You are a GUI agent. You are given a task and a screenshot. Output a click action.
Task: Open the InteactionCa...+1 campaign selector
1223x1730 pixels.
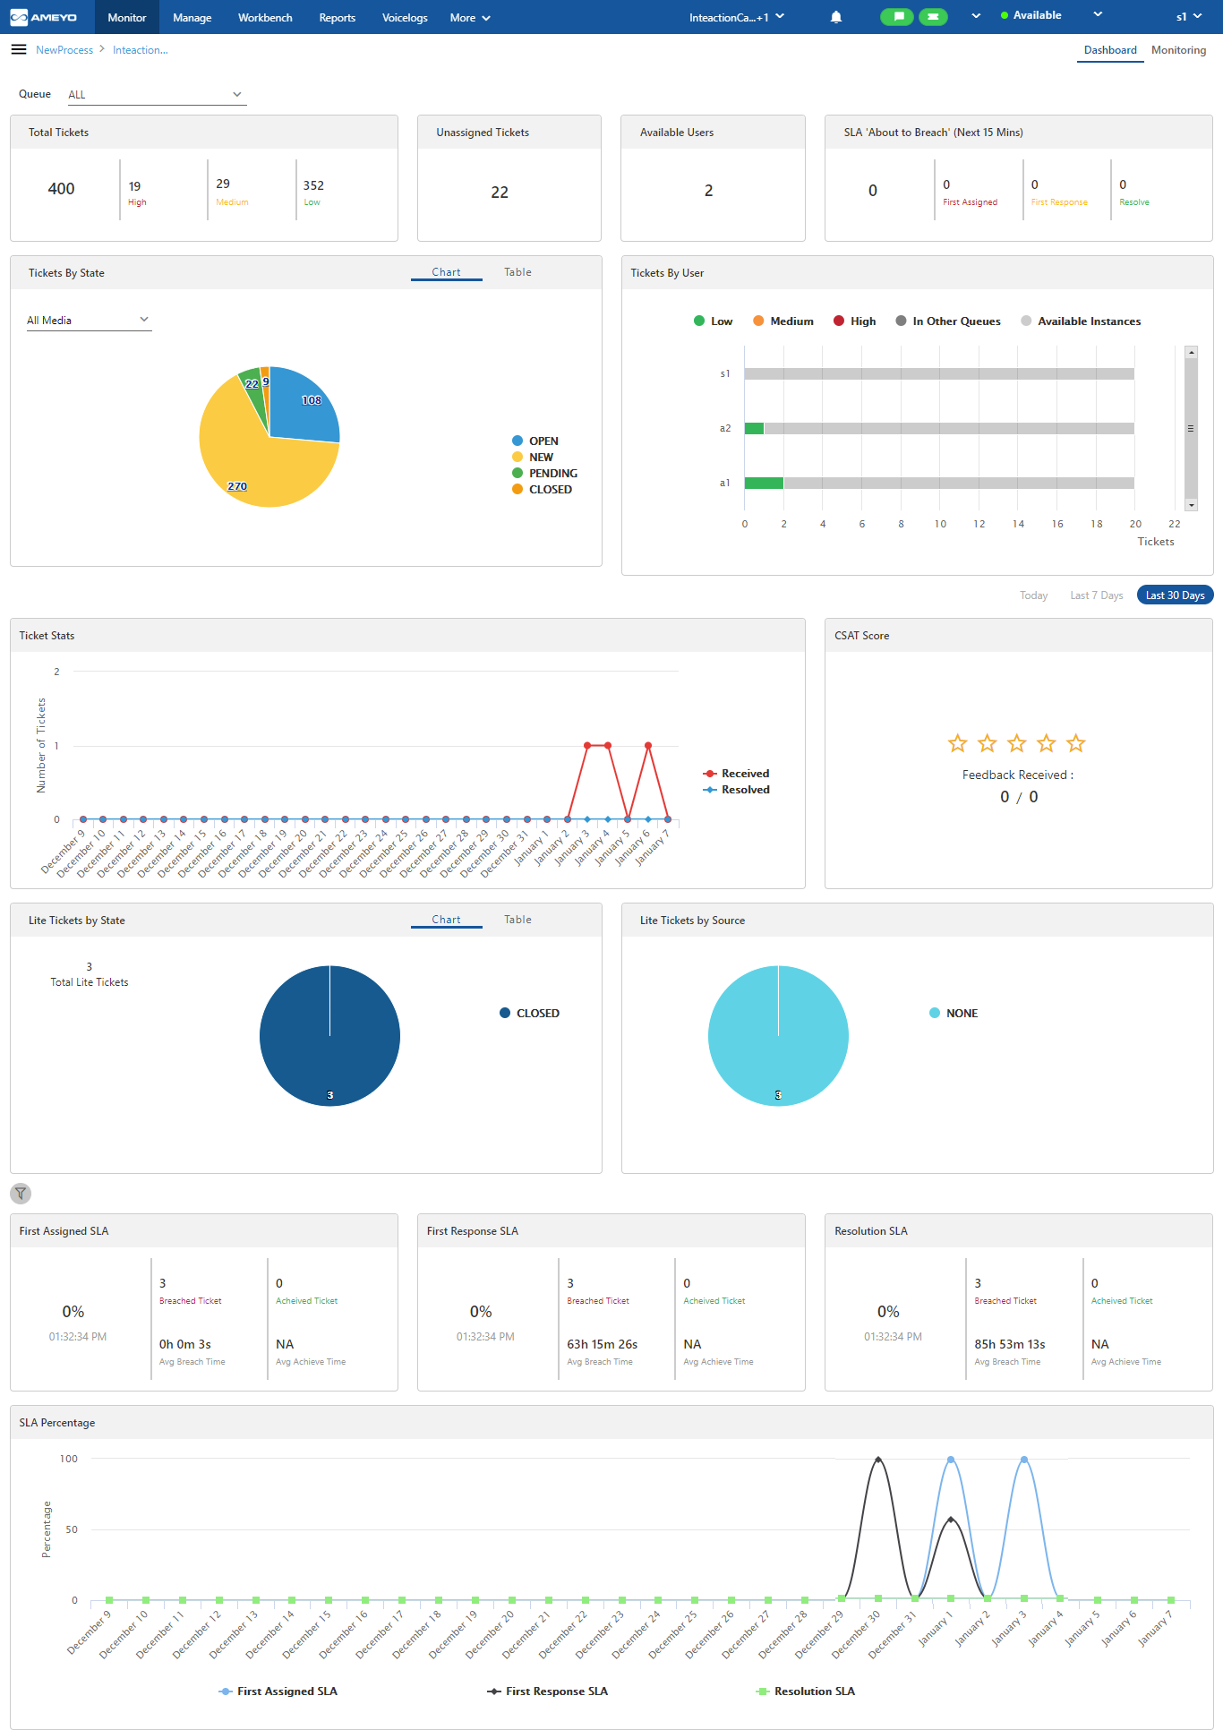(737, 17)
